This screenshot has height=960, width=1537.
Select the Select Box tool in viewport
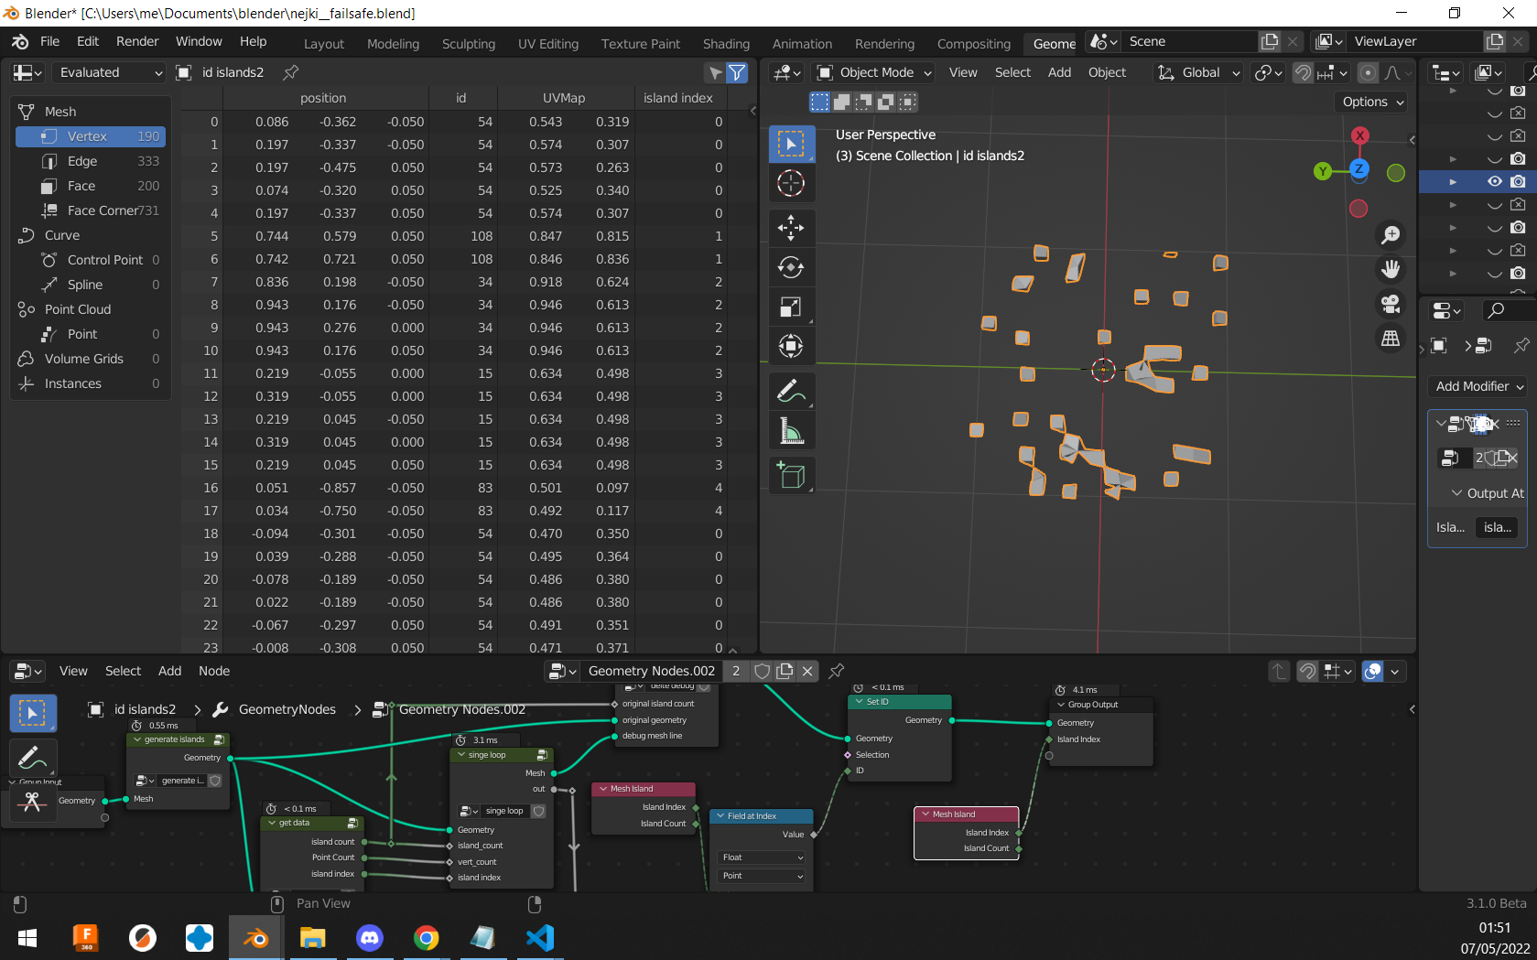791,144
